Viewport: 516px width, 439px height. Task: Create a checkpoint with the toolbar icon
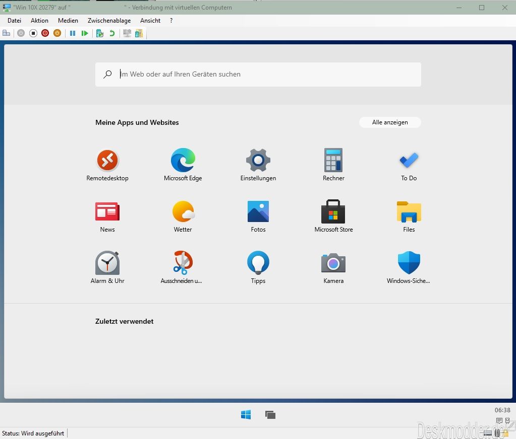[100, 33]
